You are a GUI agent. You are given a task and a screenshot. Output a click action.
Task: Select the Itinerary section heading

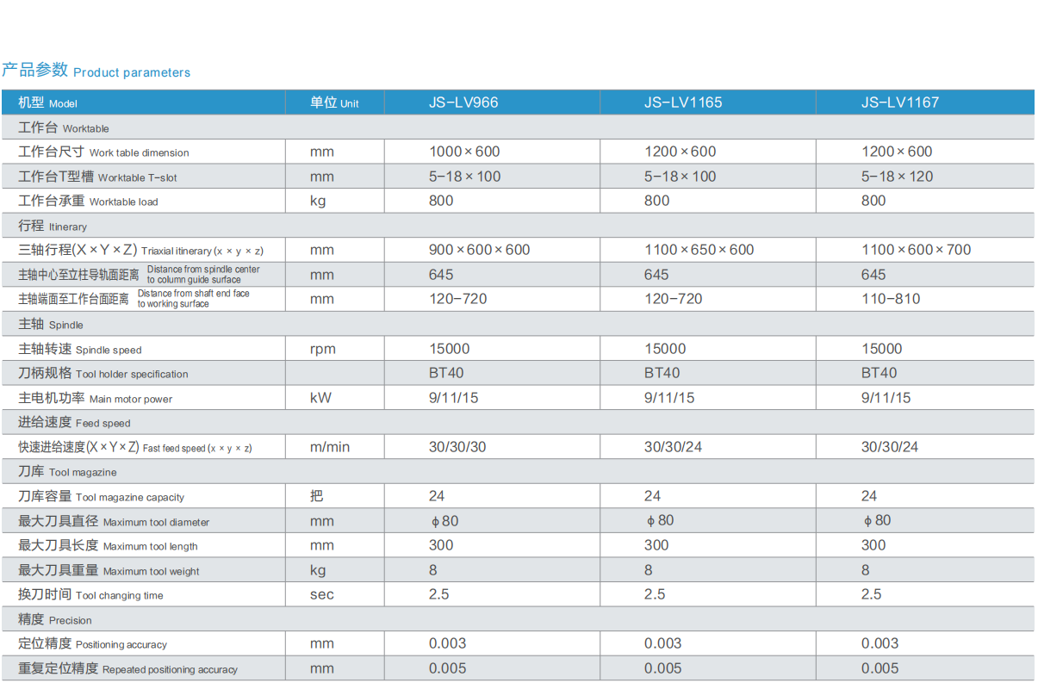click(53, 226)
